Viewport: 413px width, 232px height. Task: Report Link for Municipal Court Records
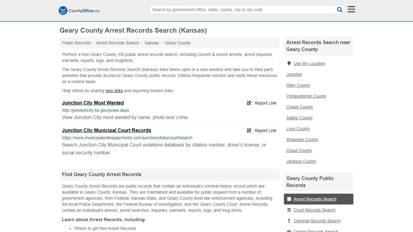coord(265,130)
